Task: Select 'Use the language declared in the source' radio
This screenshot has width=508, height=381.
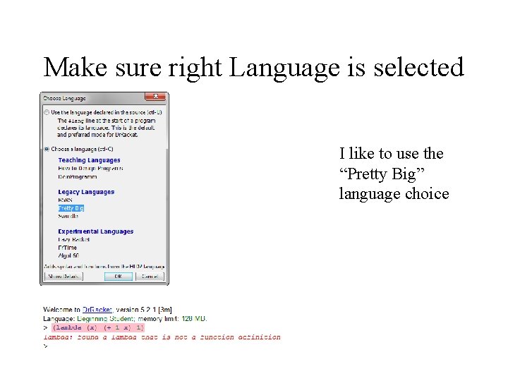Action: (x=47, y=112)
